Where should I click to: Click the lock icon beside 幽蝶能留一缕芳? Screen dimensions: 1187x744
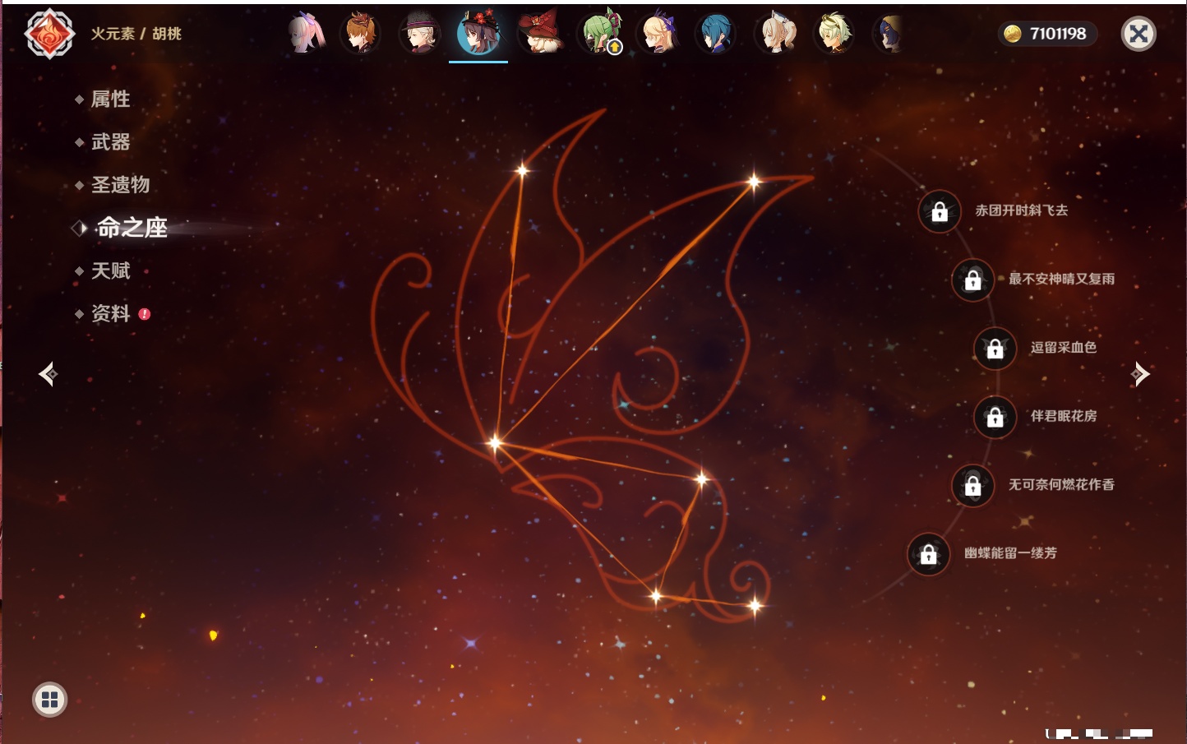pyautogui.click(x=928, y=554)
